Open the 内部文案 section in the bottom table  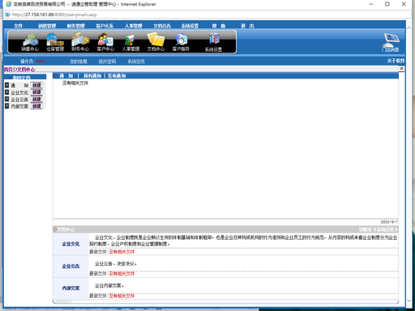tap(71, 288)
